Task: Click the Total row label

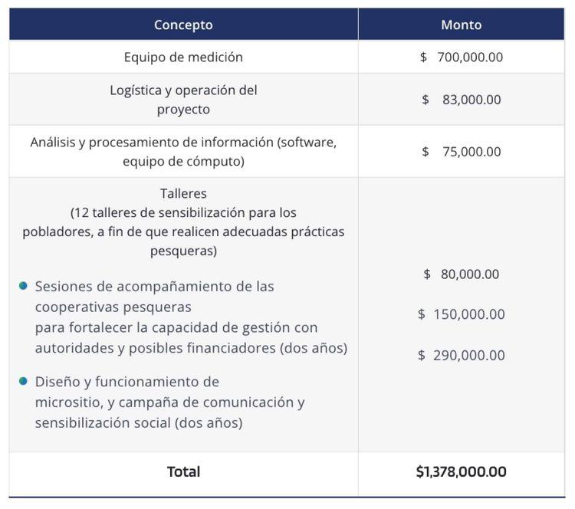Action: (x=183, y=472)
